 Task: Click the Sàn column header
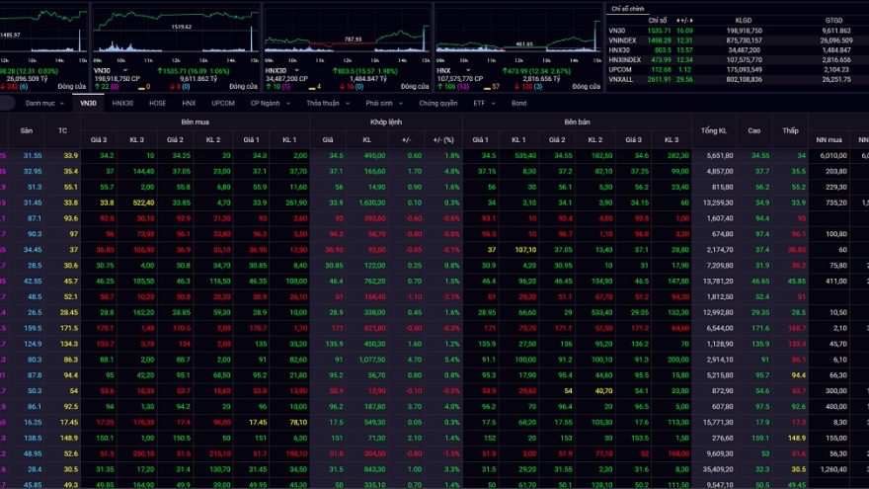27,130
